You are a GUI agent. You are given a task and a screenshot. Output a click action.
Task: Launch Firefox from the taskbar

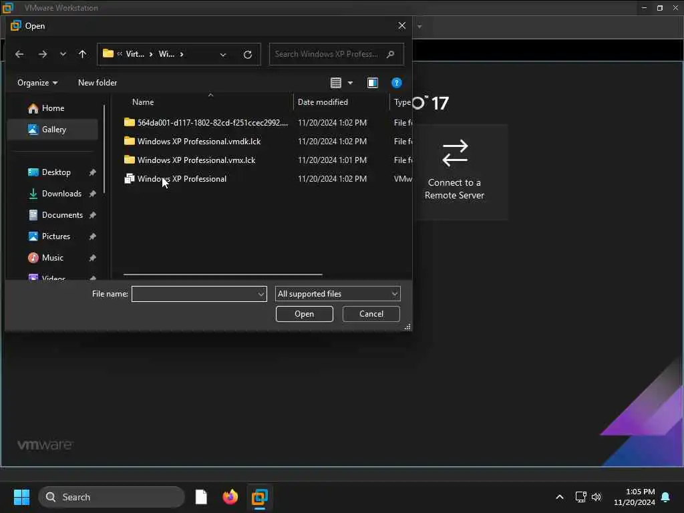[230, 497]
